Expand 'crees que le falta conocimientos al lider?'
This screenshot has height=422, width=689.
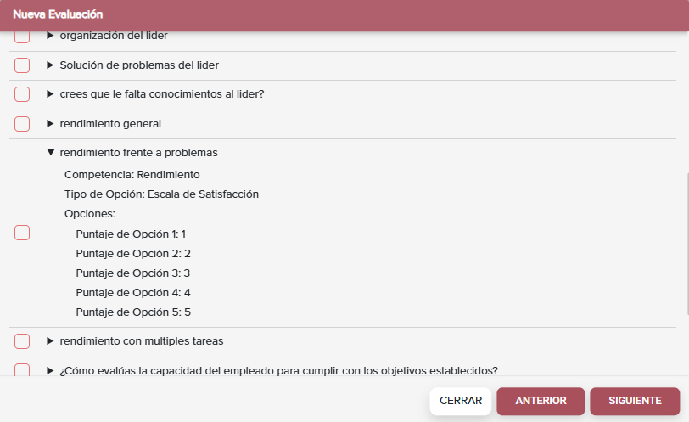pos(50,94)
